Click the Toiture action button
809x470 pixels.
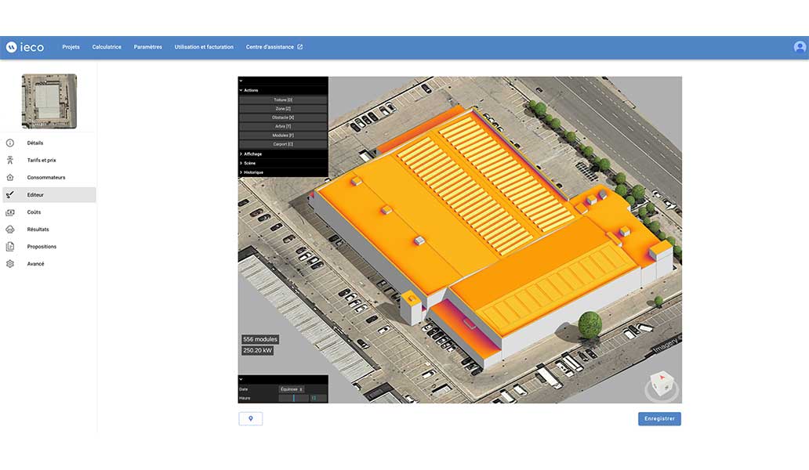click(283, 100)
